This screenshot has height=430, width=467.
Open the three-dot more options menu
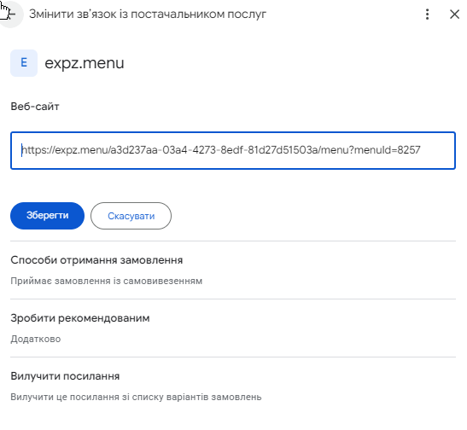[x=427, y=14]
